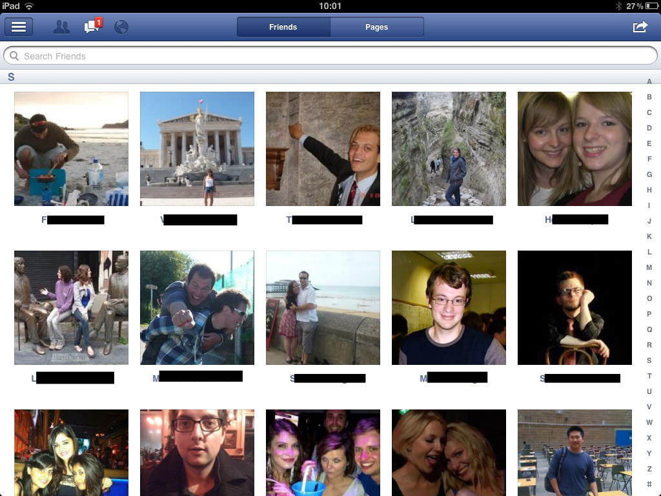The height and width of the screenshot is (496, 661).
Task: Jump to letter N in index
Action: (649, 283)
